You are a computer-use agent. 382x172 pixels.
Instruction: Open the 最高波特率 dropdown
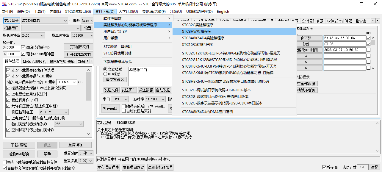(x=83, y=35)
